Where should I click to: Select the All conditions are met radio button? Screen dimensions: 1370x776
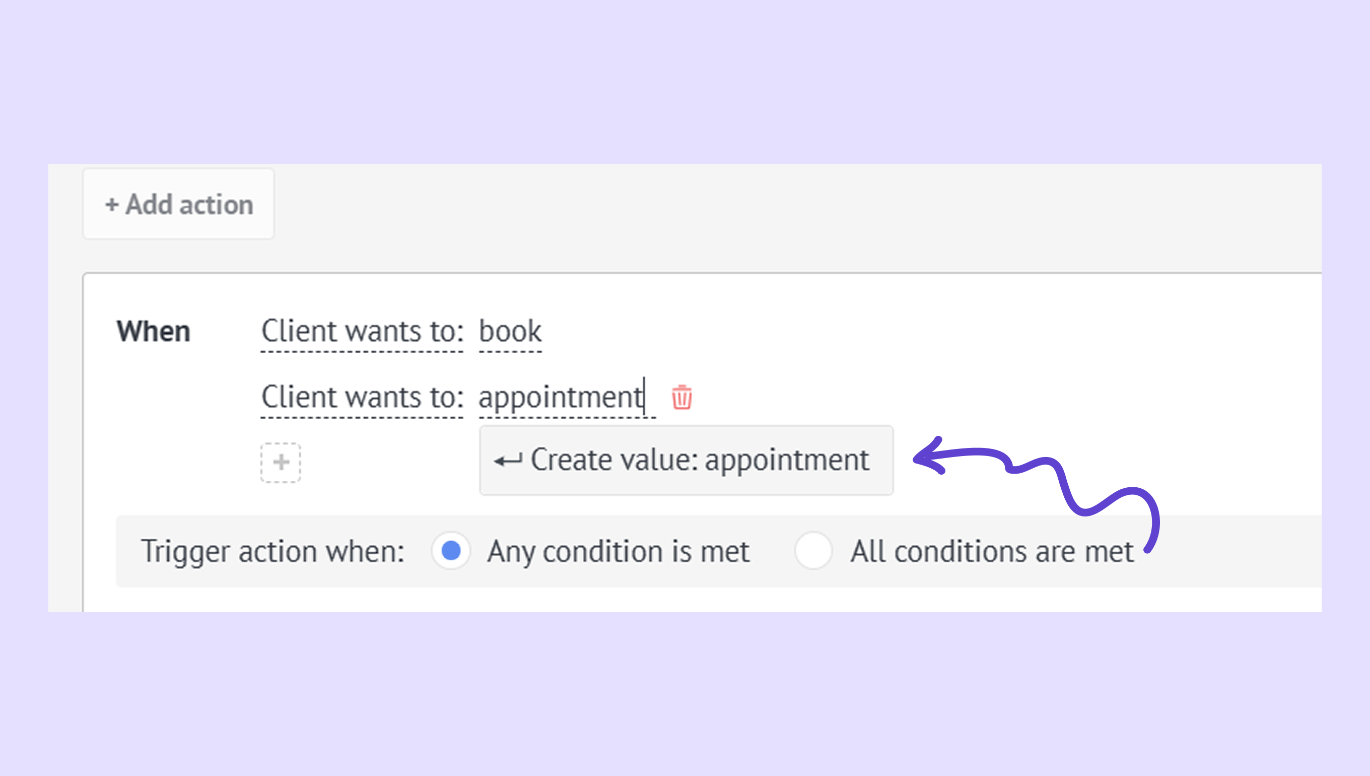pyautogui.click(x=813, y=551)
